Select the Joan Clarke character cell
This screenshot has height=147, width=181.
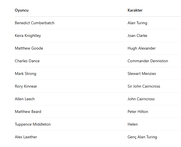pos(137,36)
